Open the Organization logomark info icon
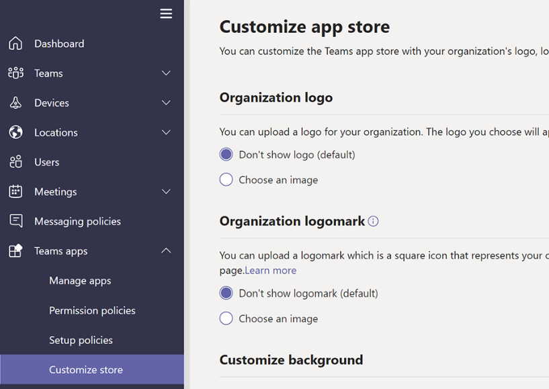The image size is (549, 389). pyautogui.click(x=373, y=221)
